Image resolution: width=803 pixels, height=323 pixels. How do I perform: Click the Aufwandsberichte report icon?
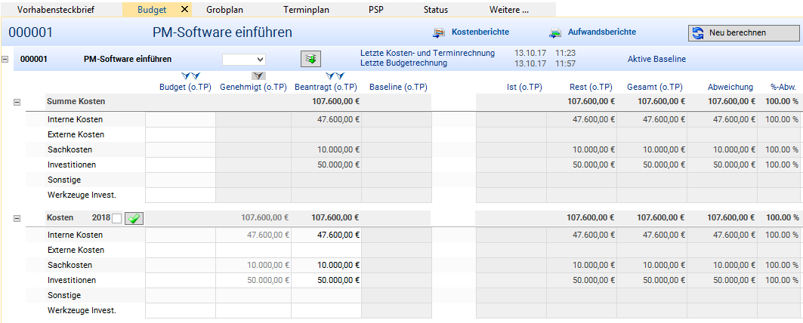click(x=556, y=32)
